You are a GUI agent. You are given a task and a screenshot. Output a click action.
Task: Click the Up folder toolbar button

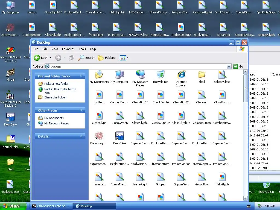[x=71, y=58]
